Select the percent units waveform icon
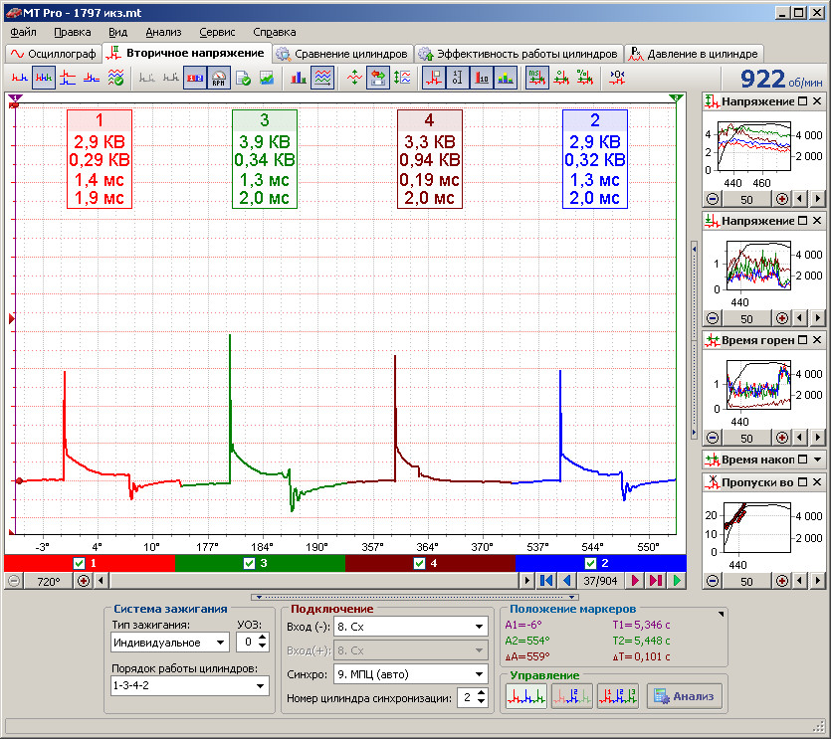Screen dimensions: 831x739 tap(584, 78)
